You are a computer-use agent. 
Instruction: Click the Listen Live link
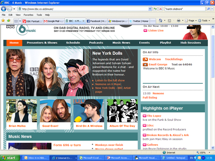156,31
